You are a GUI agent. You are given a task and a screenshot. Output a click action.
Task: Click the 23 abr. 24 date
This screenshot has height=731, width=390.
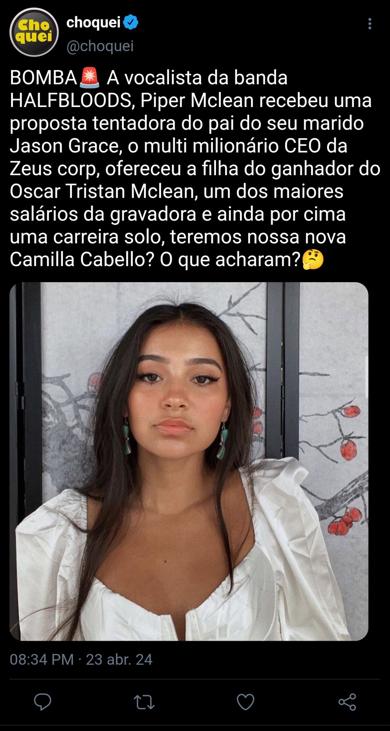[x=119, y=659]
